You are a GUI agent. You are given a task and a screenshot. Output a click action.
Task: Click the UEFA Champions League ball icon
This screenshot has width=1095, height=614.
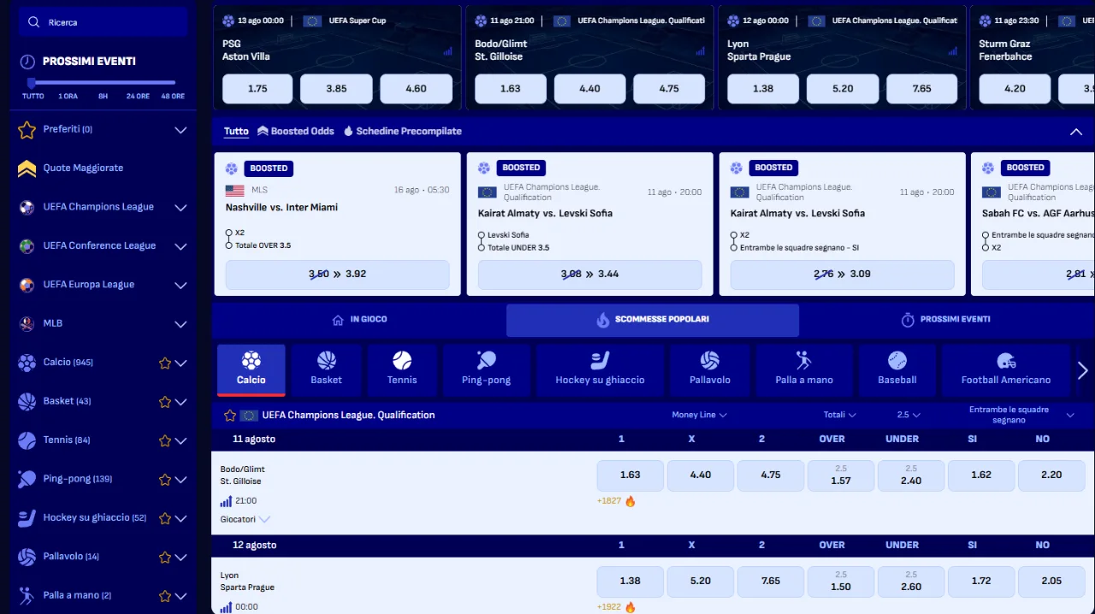(27, 207)
